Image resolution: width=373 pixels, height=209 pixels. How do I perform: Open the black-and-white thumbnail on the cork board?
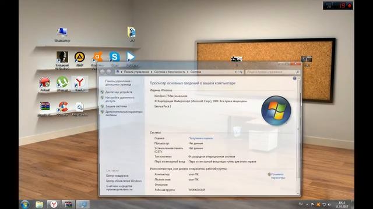point(237,60)
